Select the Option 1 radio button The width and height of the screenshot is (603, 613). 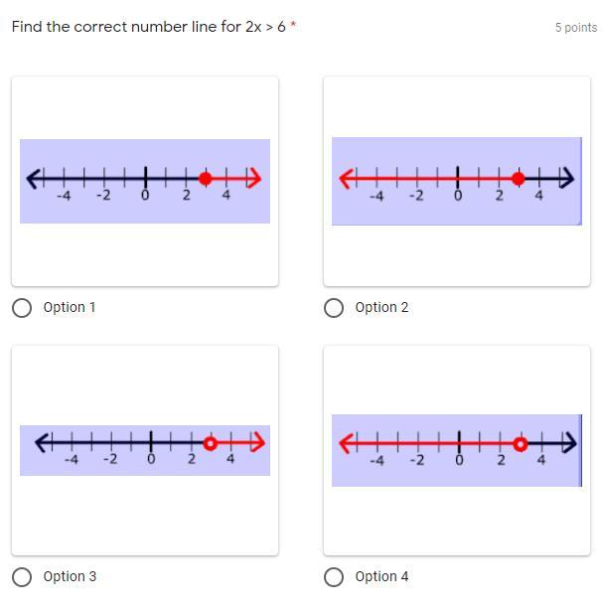click(x=22, y=308)
